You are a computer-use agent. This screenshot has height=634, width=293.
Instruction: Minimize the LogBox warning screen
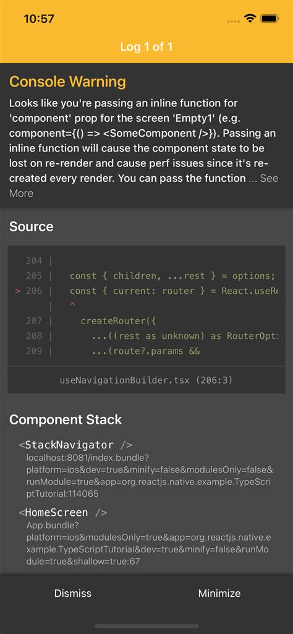pos(219,593)
